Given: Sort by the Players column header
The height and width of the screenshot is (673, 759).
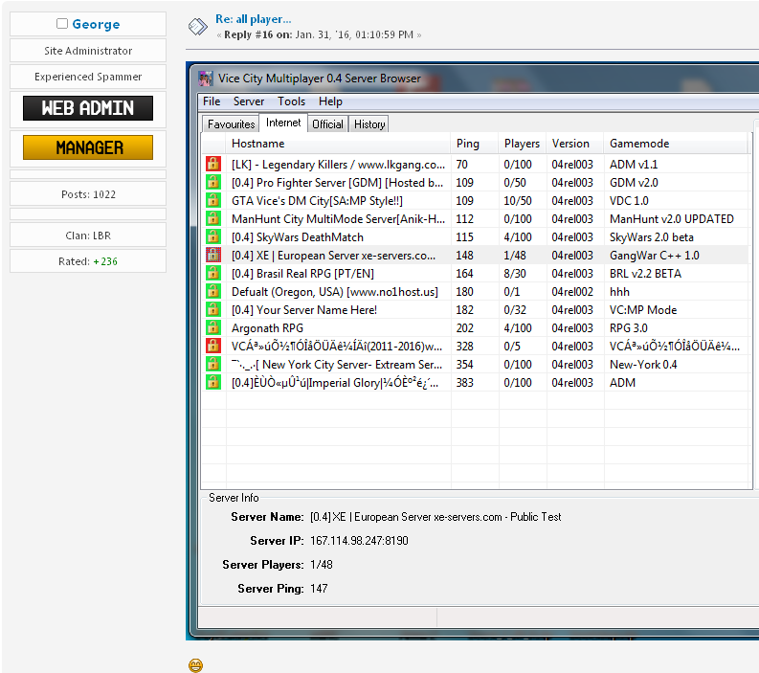Looking at the screenshot, I should point(523,144).
